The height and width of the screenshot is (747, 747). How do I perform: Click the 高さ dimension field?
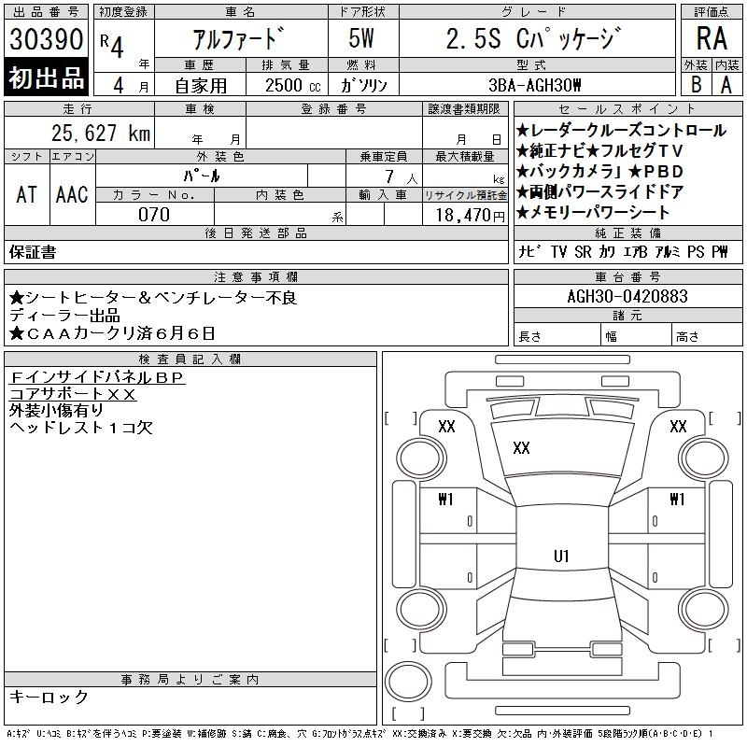pyautogui.click(x=707, y=336)
